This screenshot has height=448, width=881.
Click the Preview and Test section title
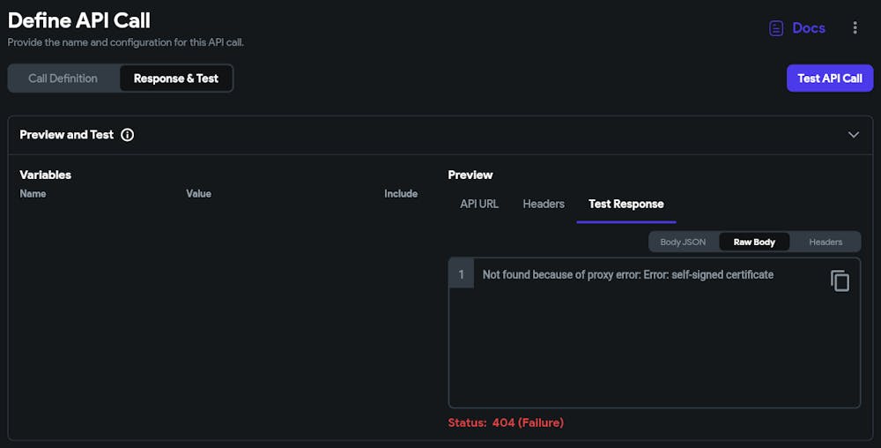[x=67, y=135]
